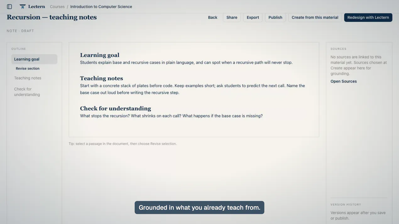The width and height of the screenshot is (399, 224).
Task: Publish the teaching notes
Action: (275, 18)
